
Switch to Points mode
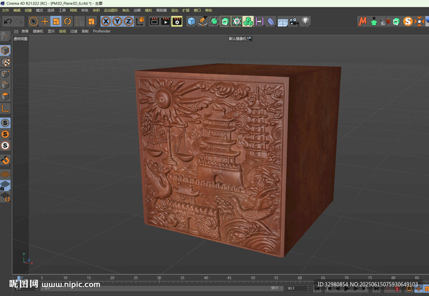[5, 74]
